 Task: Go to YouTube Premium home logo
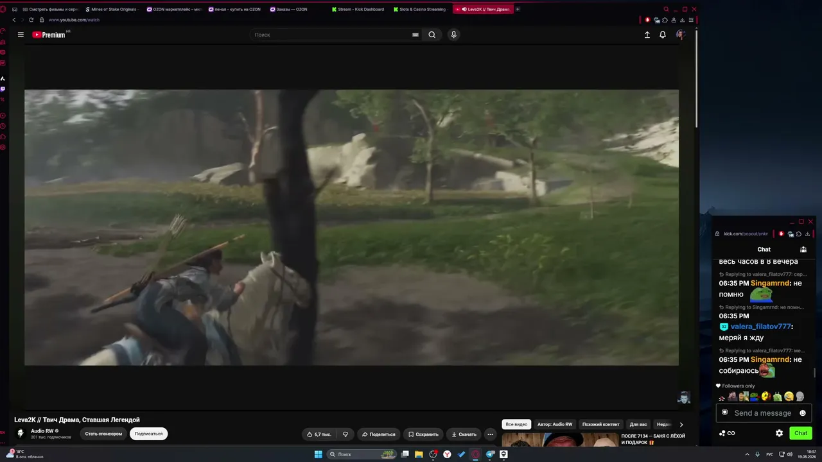click(49, 35)
